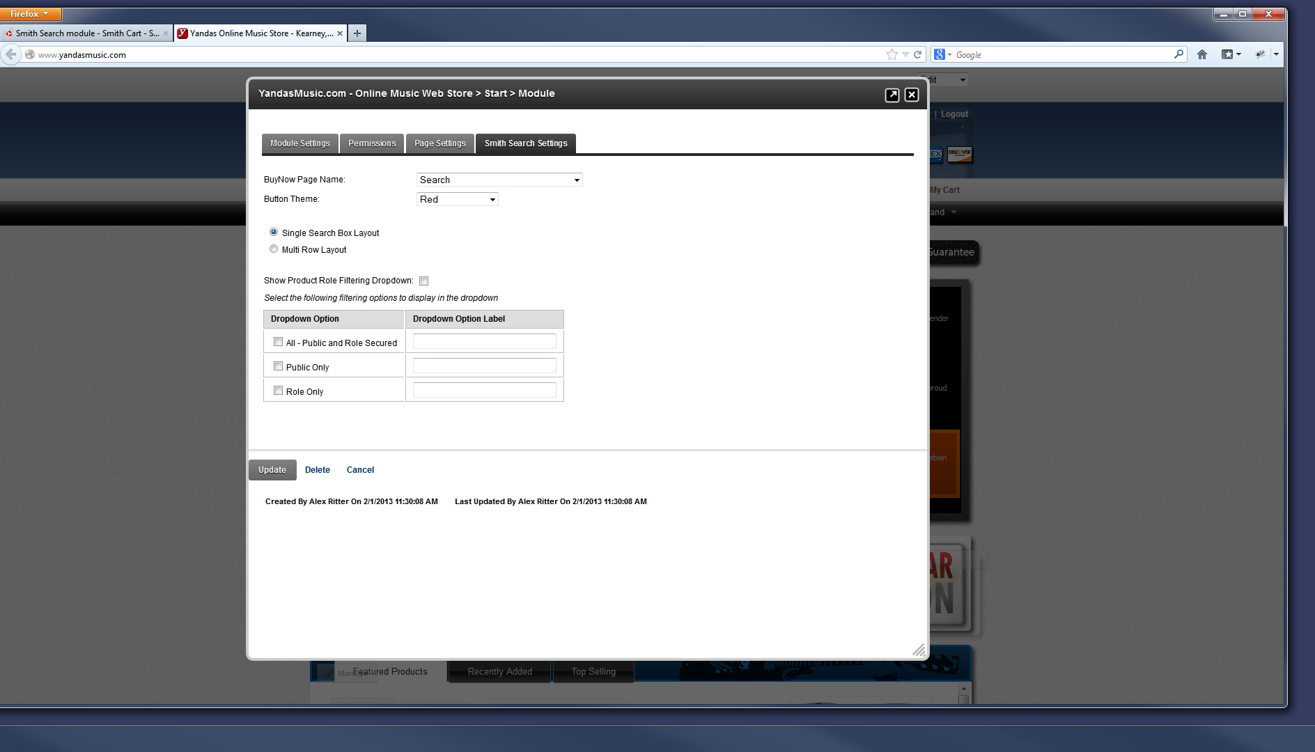This screenshot has height=752, width=1315.
Task: Click the dialog resize grip handle
Action: [x=919, y=650]
